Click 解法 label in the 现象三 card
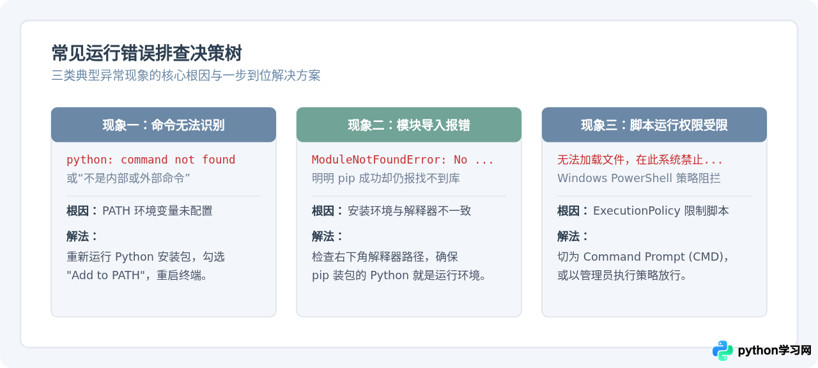The height and width of the screenshot is (368, 818). [x=573, y=236]
